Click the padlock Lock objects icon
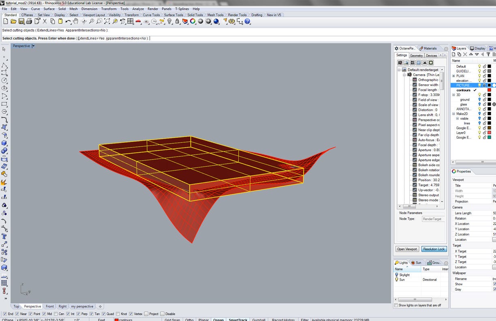496x321 pixels. point(177,21)
